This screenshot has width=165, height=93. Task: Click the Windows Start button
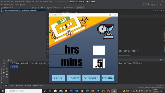pyautogui.click(x=3, y=91)
